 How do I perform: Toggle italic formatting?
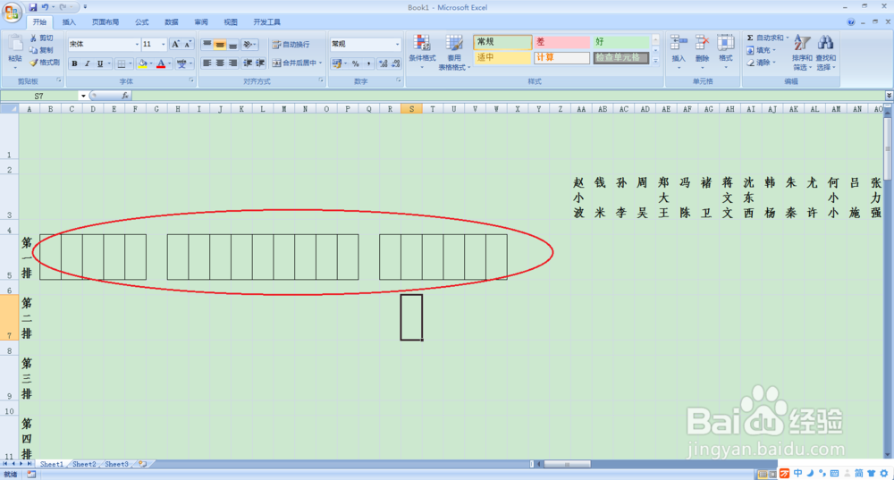[87, 63]
